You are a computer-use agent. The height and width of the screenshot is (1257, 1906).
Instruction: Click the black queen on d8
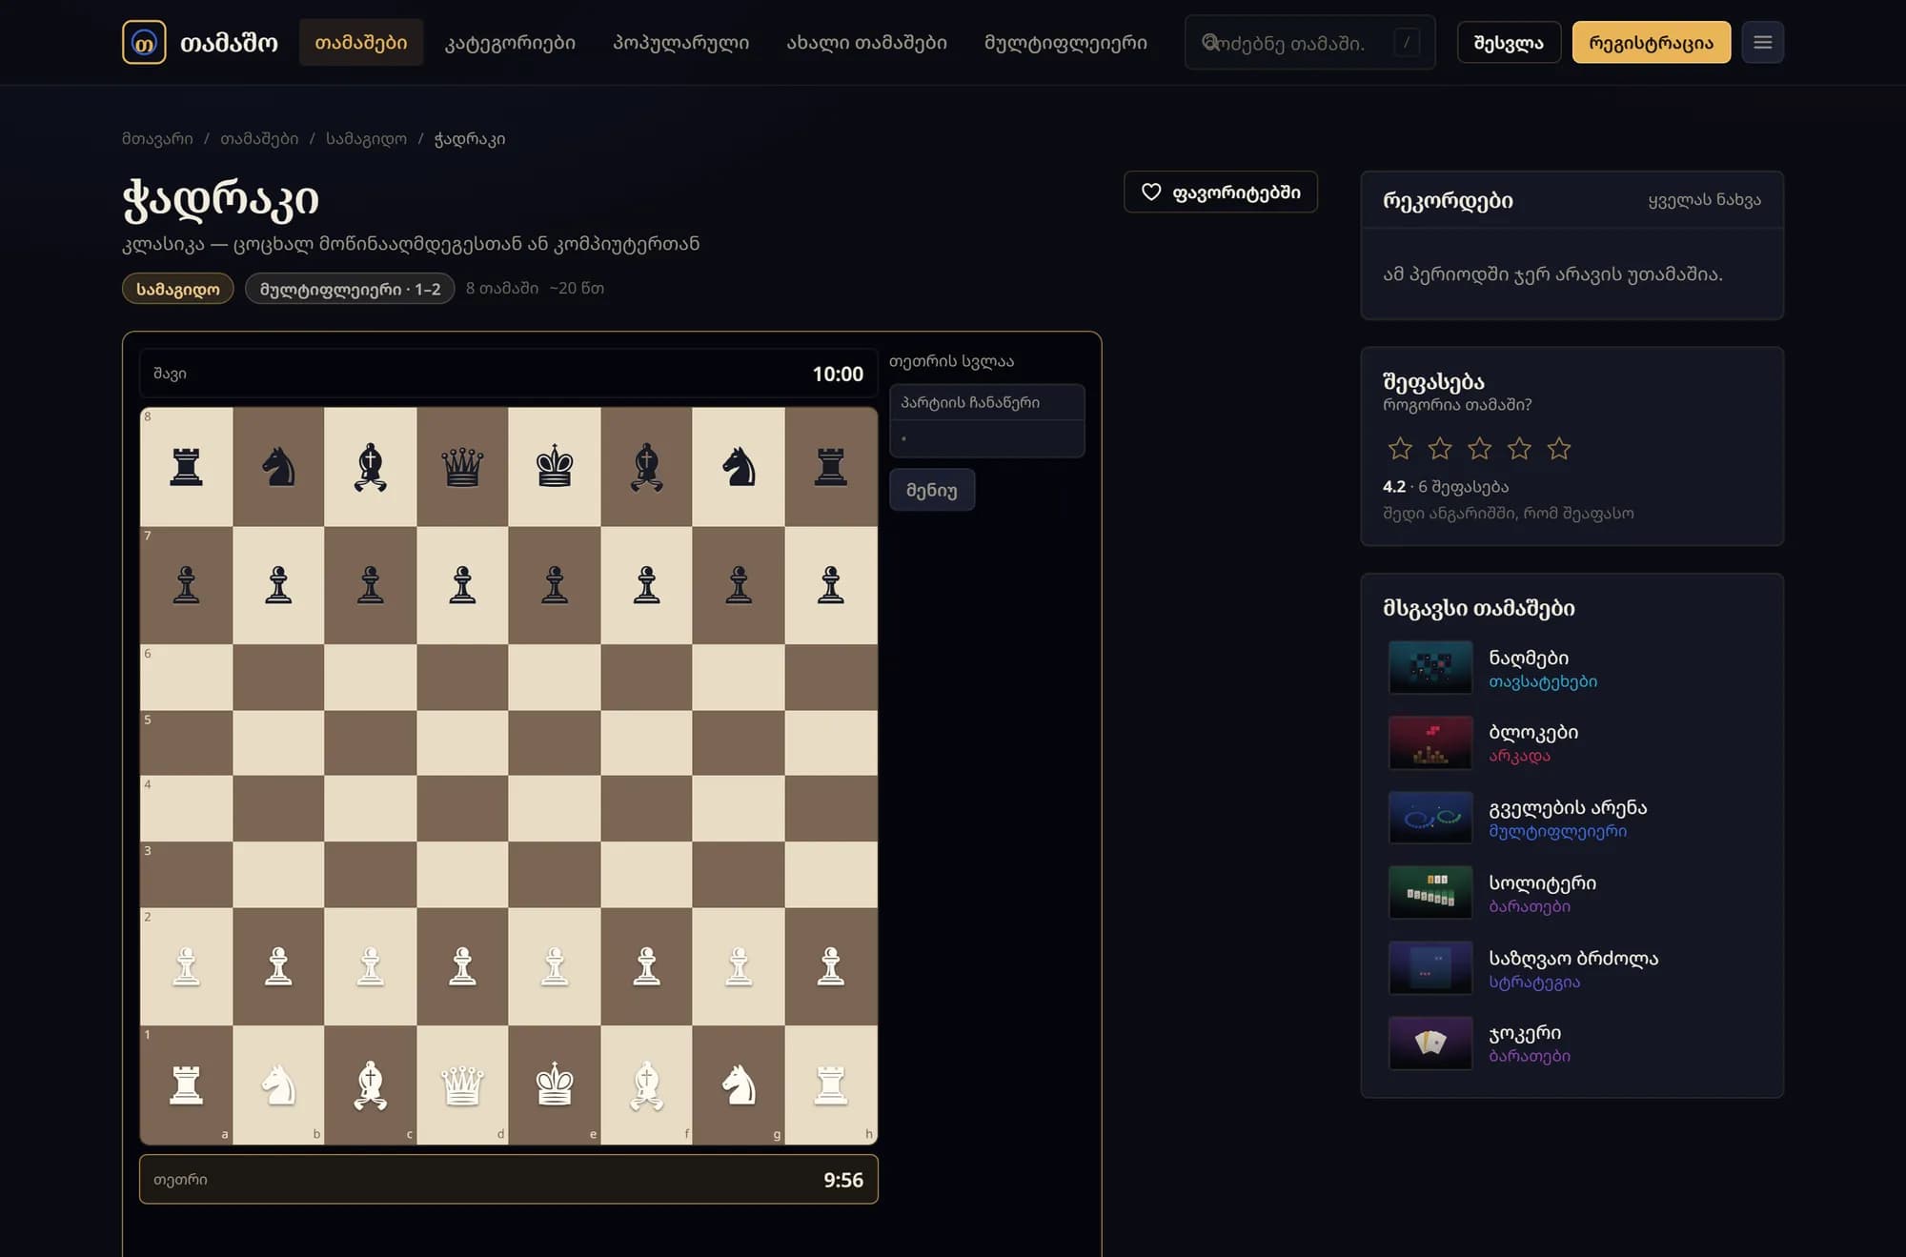pos(462,467)
